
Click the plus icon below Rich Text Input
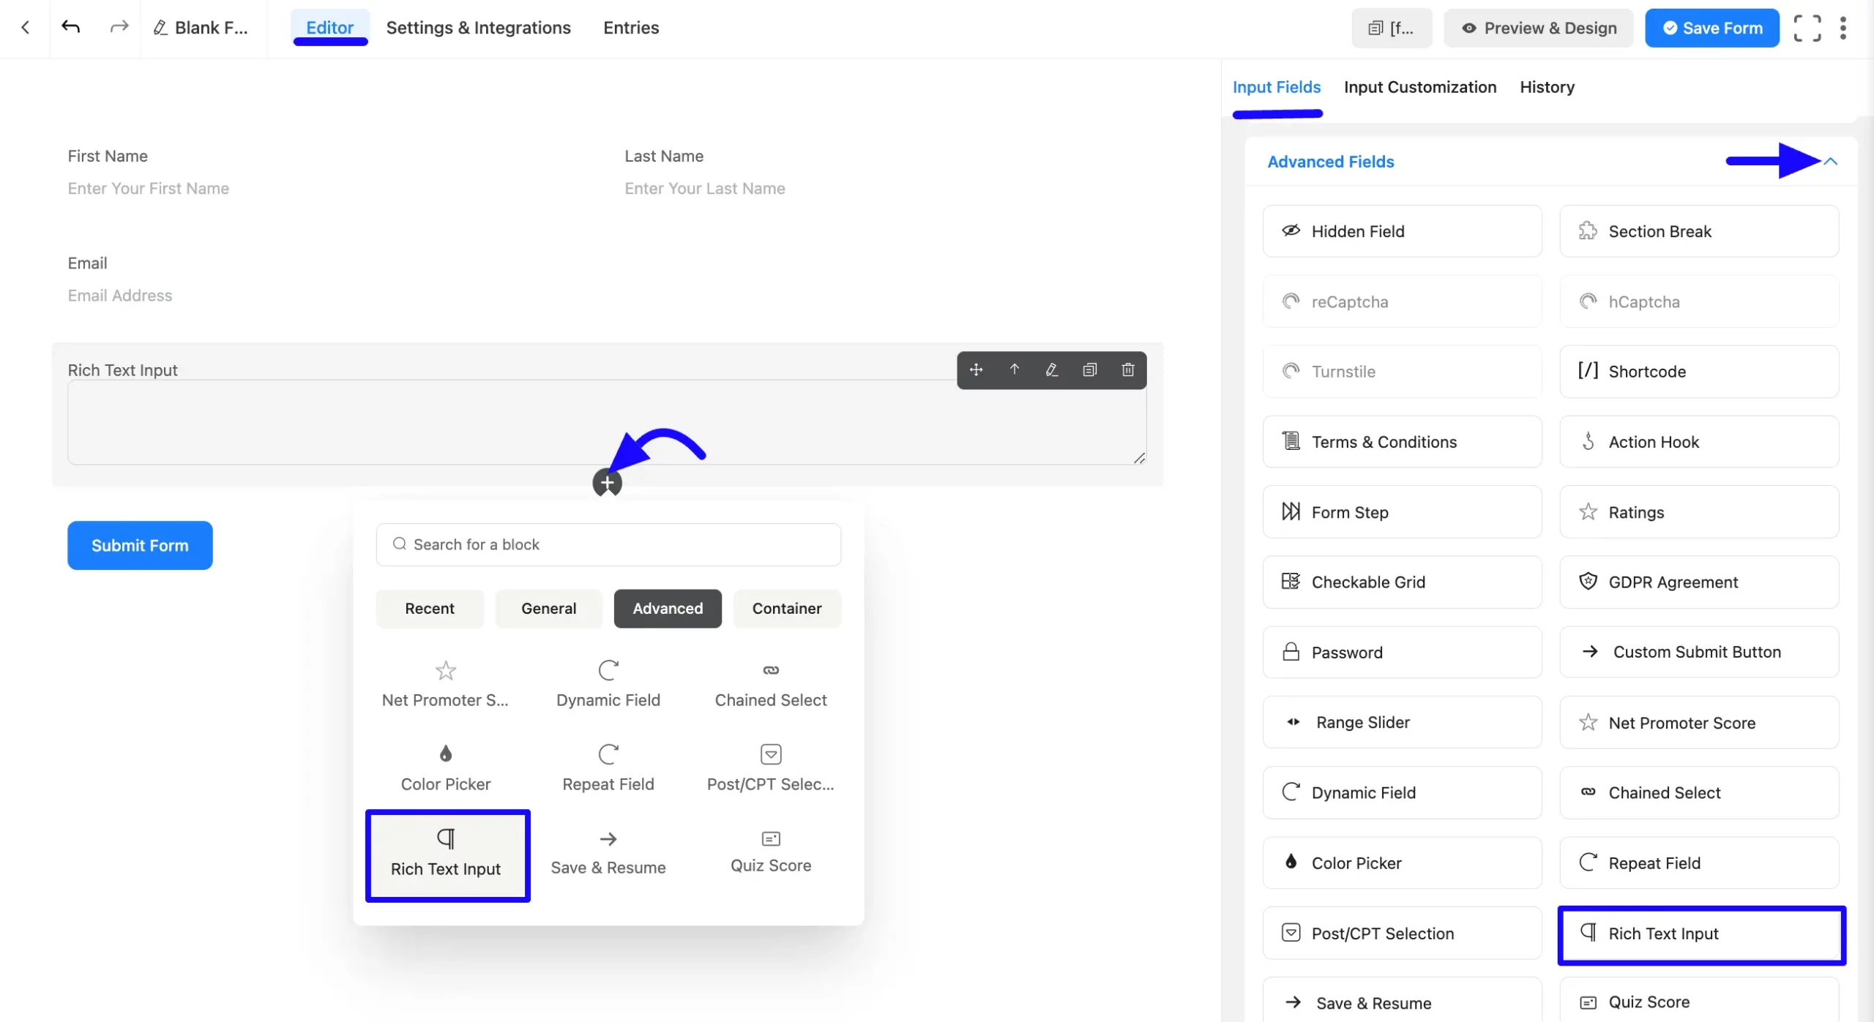pyautogui.click(x=607, y=483)
